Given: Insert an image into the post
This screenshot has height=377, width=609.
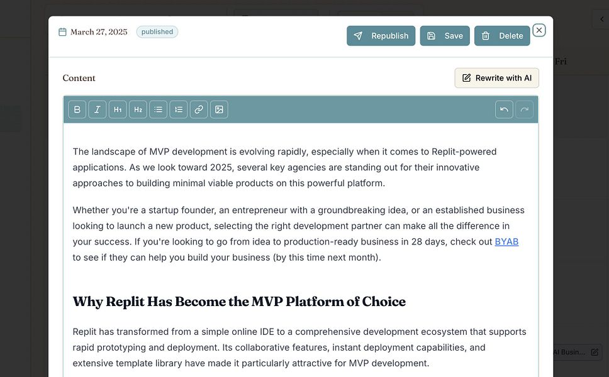Looking at the screenshot, I should tap(219, 109).
